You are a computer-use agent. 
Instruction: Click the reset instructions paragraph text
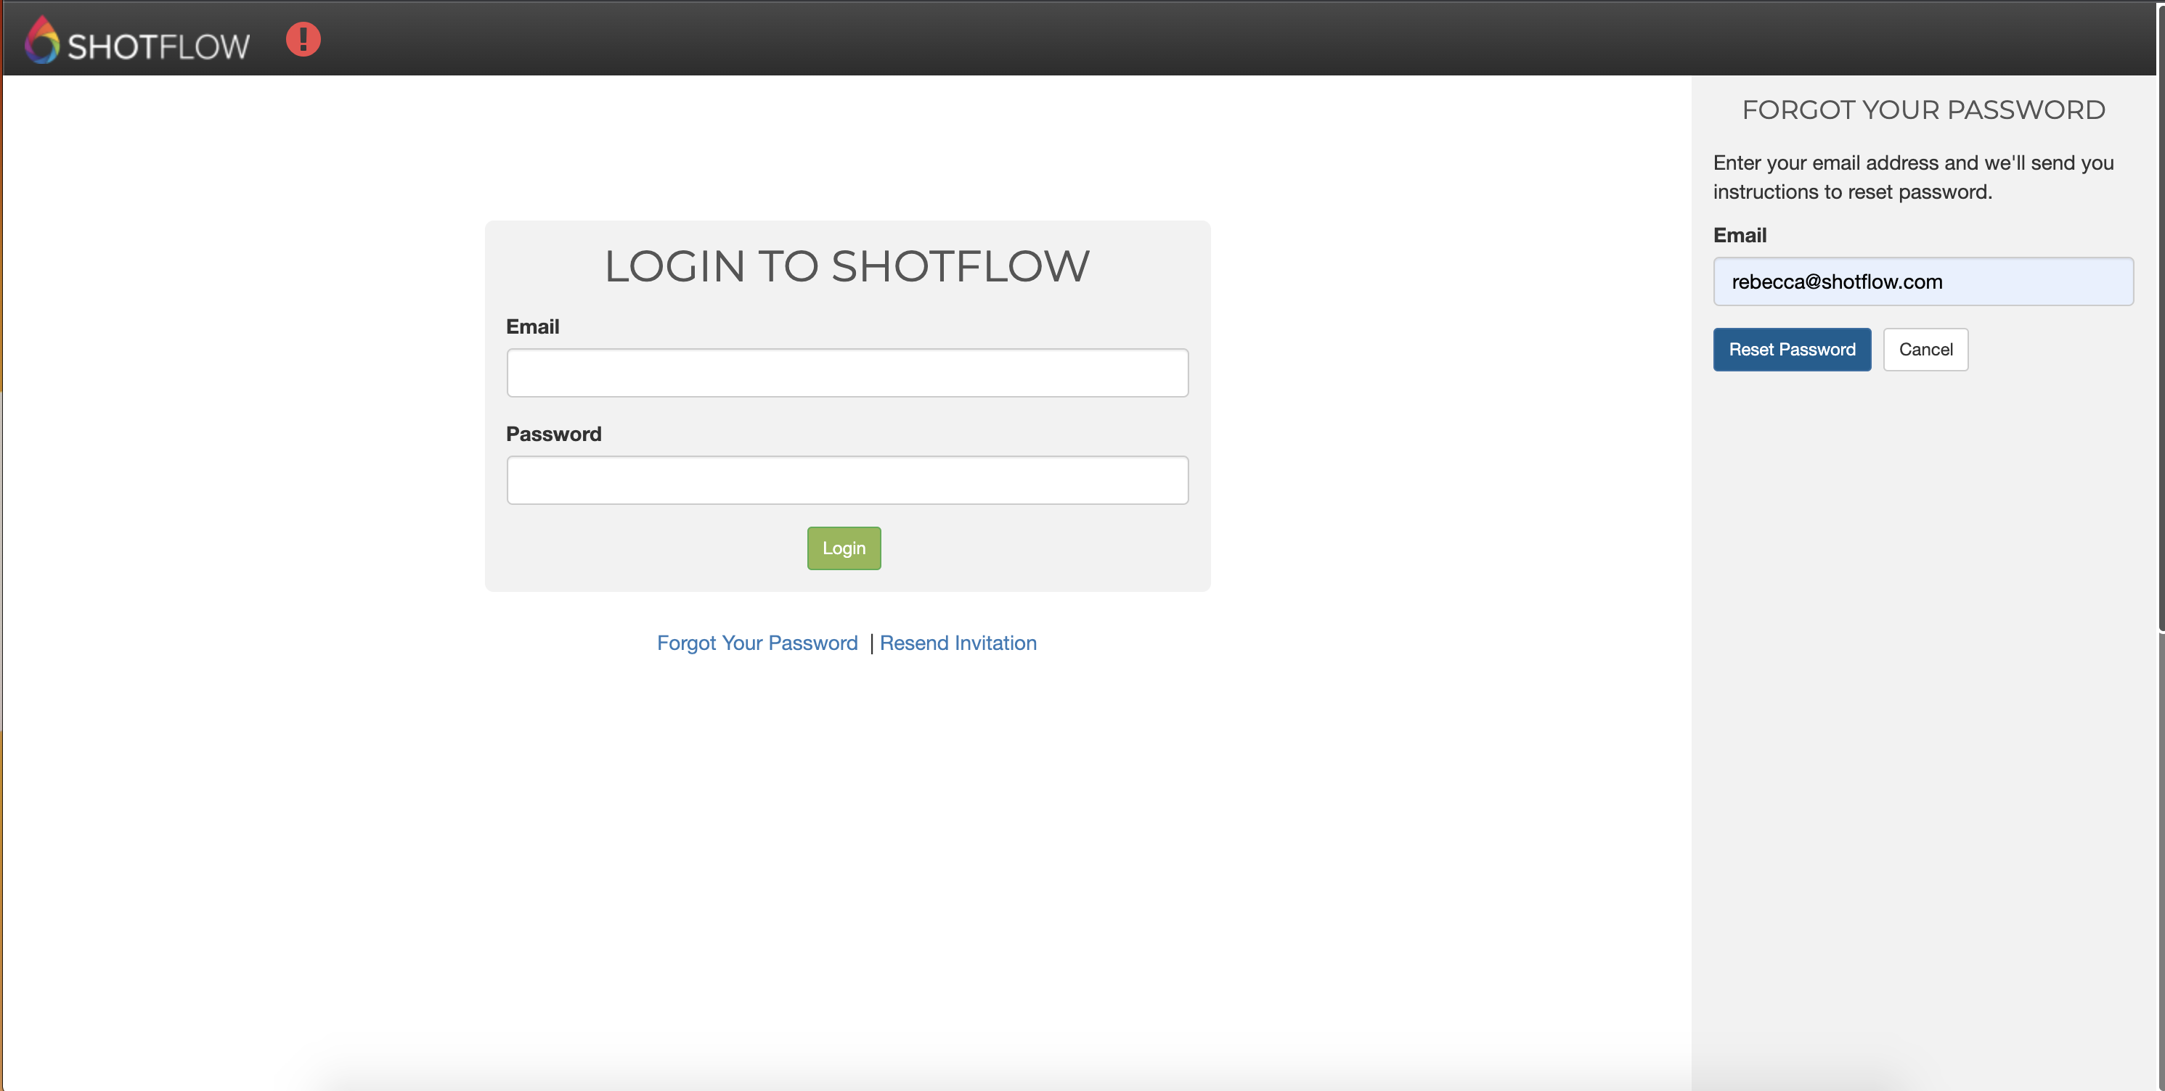1912,177
